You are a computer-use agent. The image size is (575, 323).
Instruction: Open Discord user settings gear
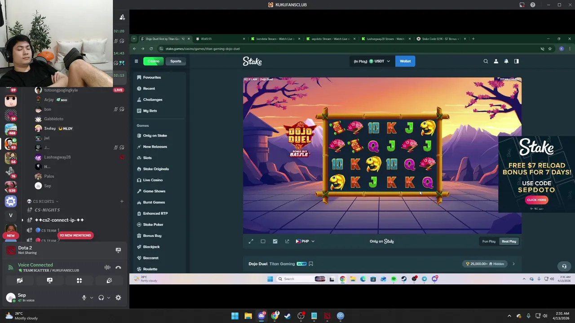[118, 297]
